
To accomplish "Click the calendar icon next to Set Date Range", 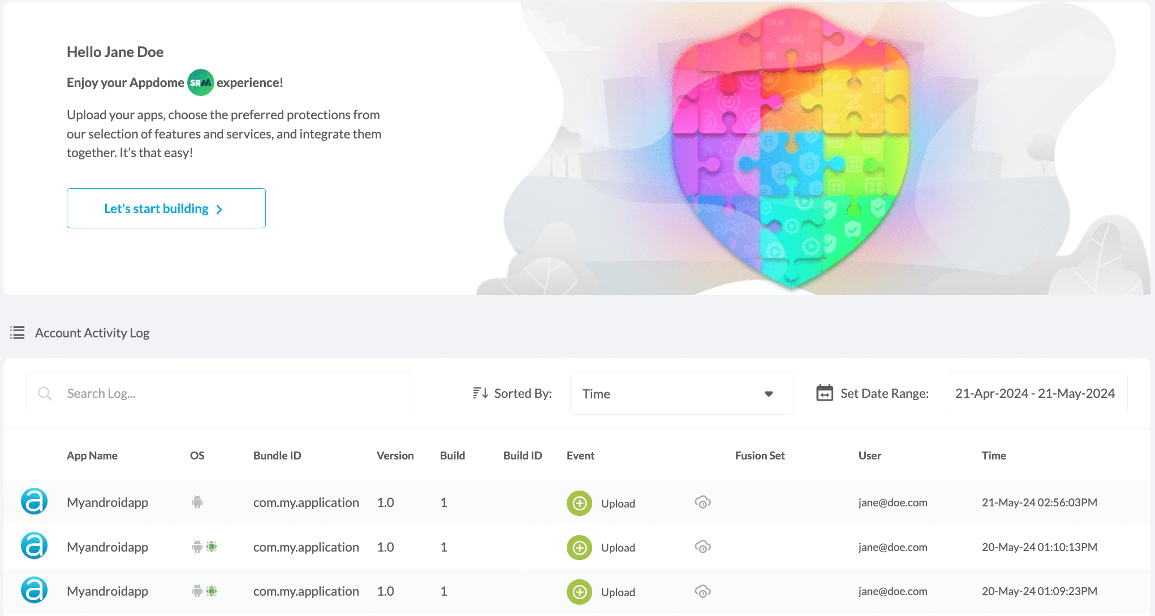I will pos(825,393).
